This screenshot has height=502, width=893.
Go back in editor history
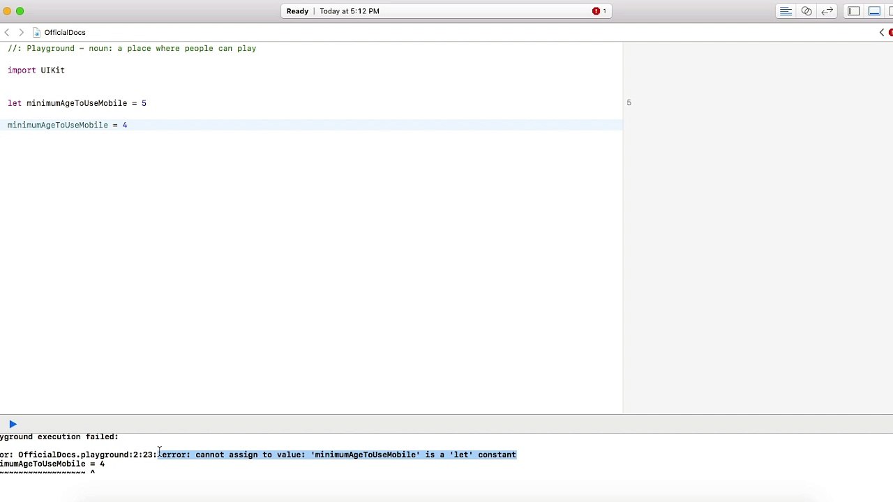(7, 32)
